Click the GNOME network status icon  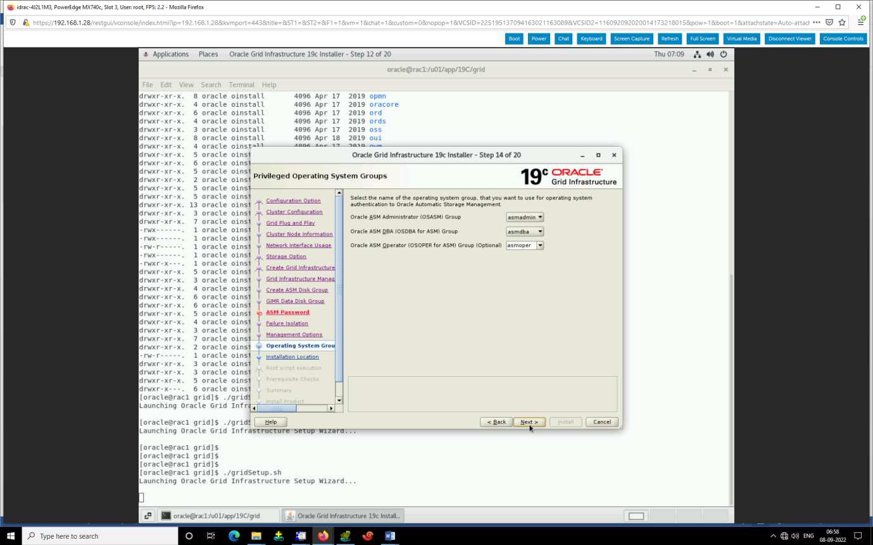[697, 54]
